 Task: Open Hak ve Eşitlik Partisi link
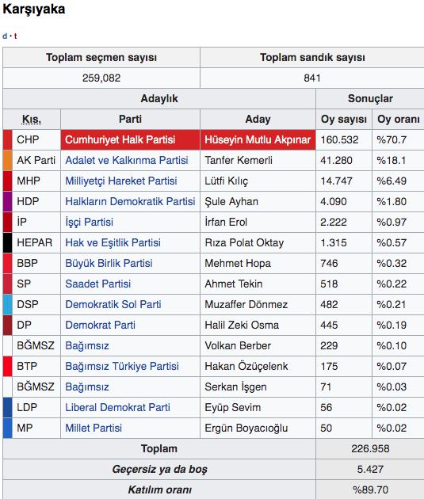[x=113, y=243]
